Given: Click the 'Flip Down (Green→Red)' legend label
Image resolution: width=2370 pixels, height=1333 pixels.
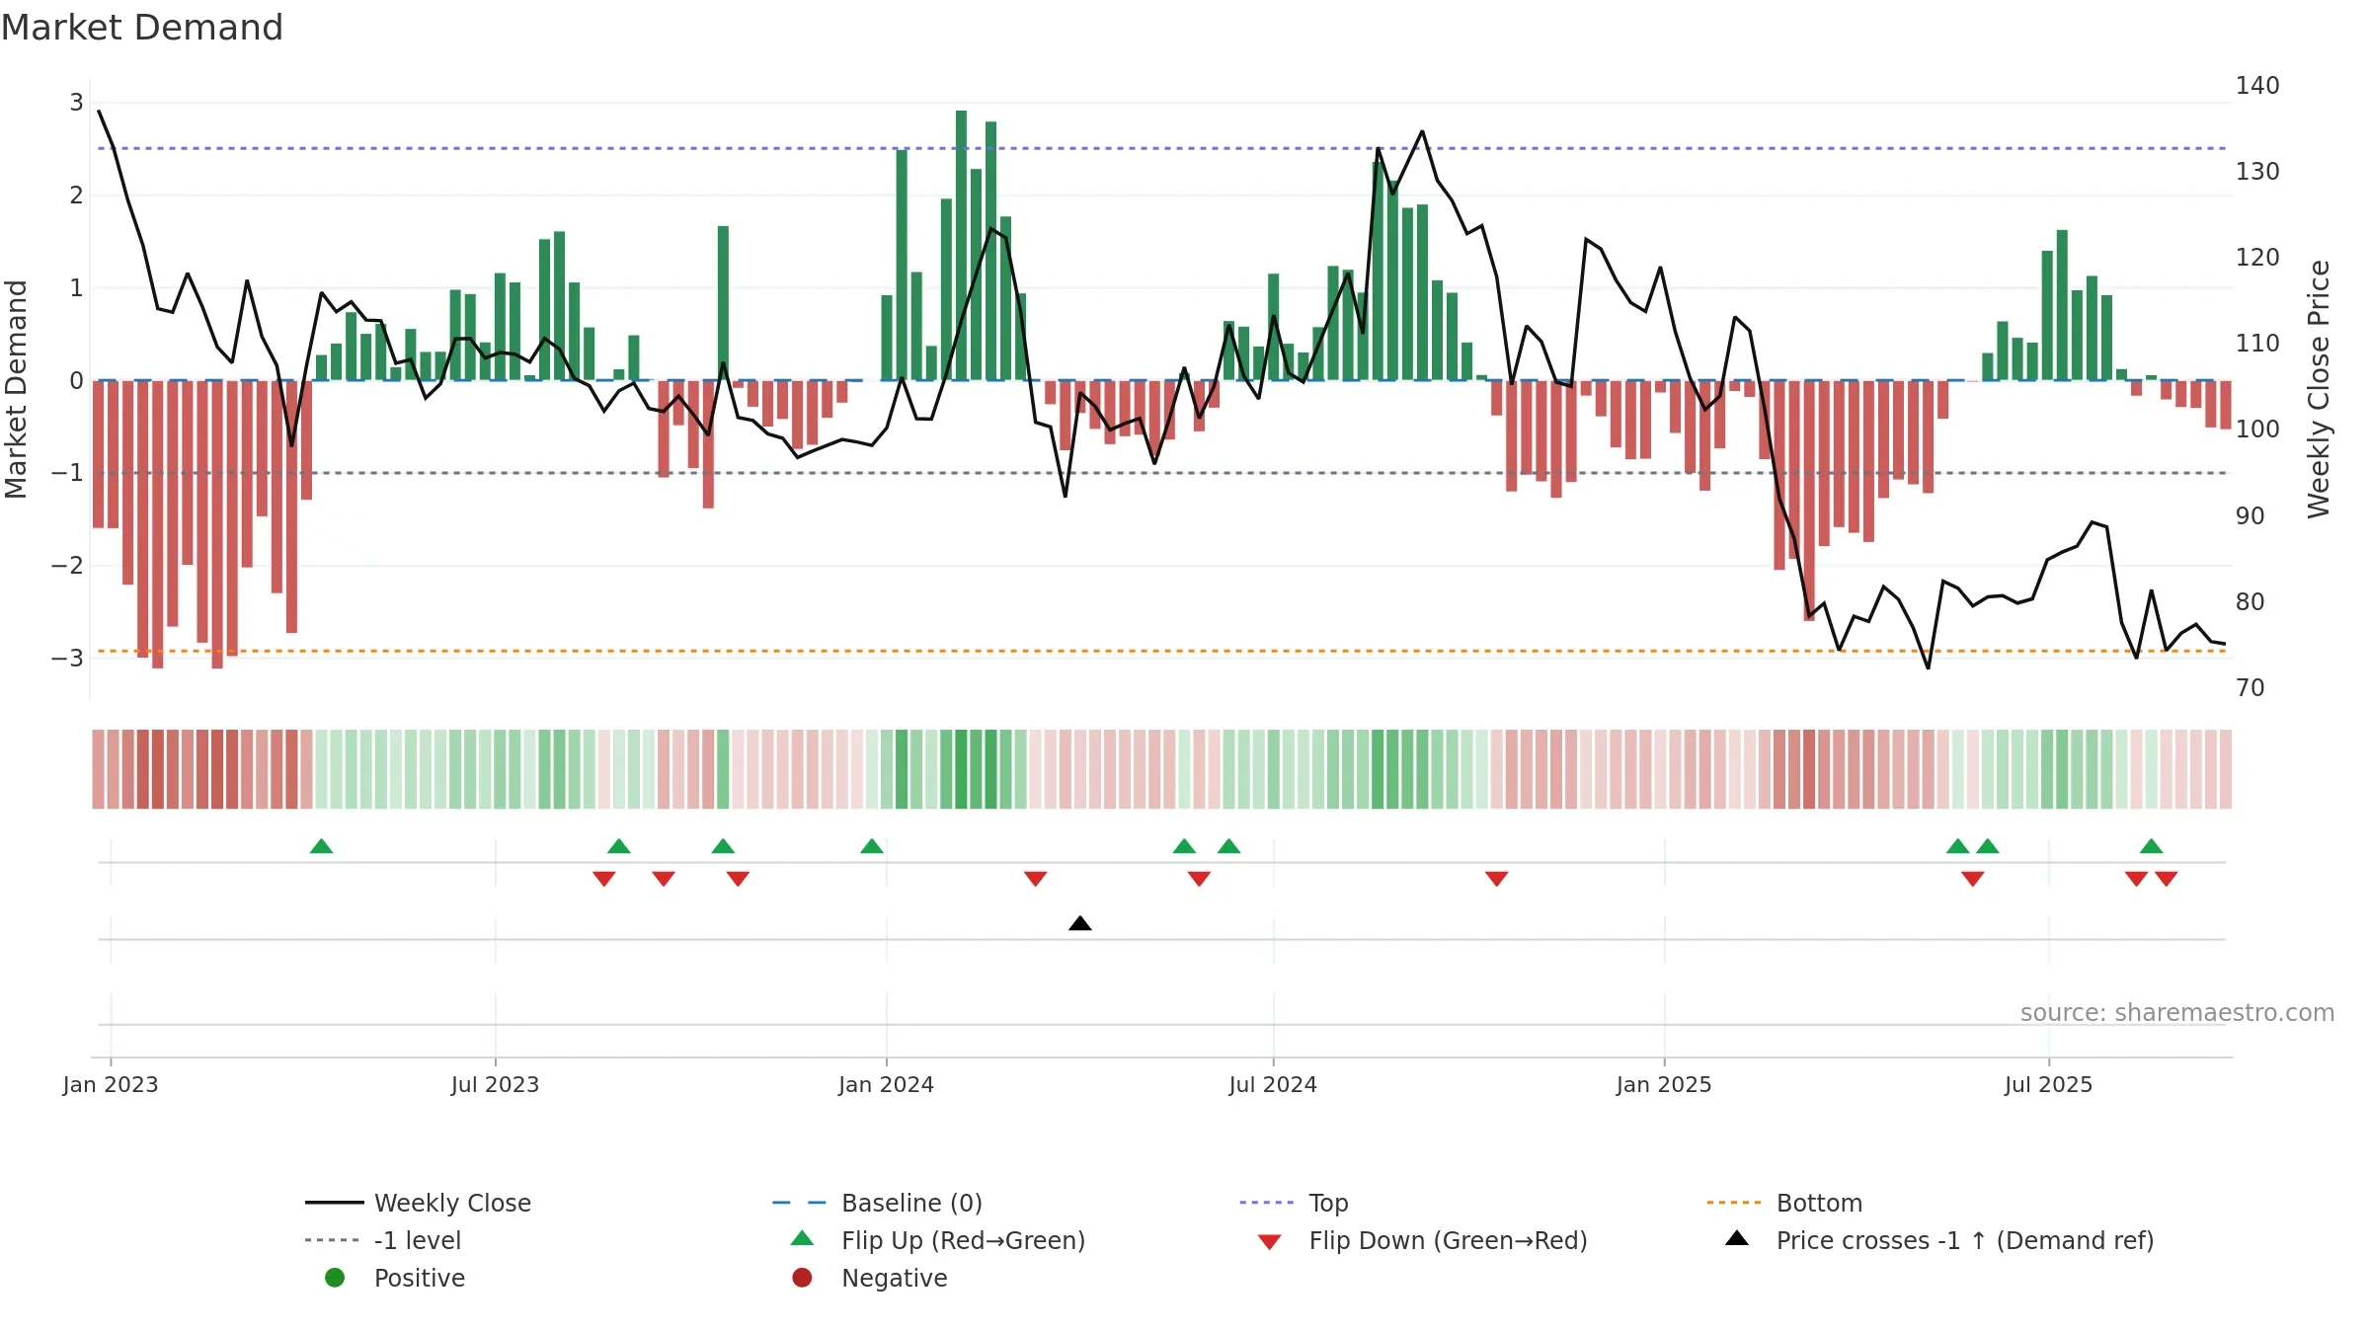Looking at the screenshot, I should (x=1448, y=1240).
